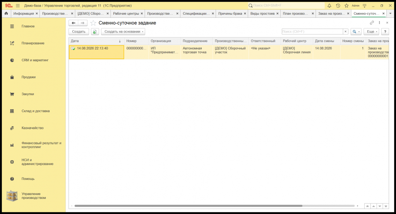
Task: Sort by the Организация column header
Action: point(165,41)
